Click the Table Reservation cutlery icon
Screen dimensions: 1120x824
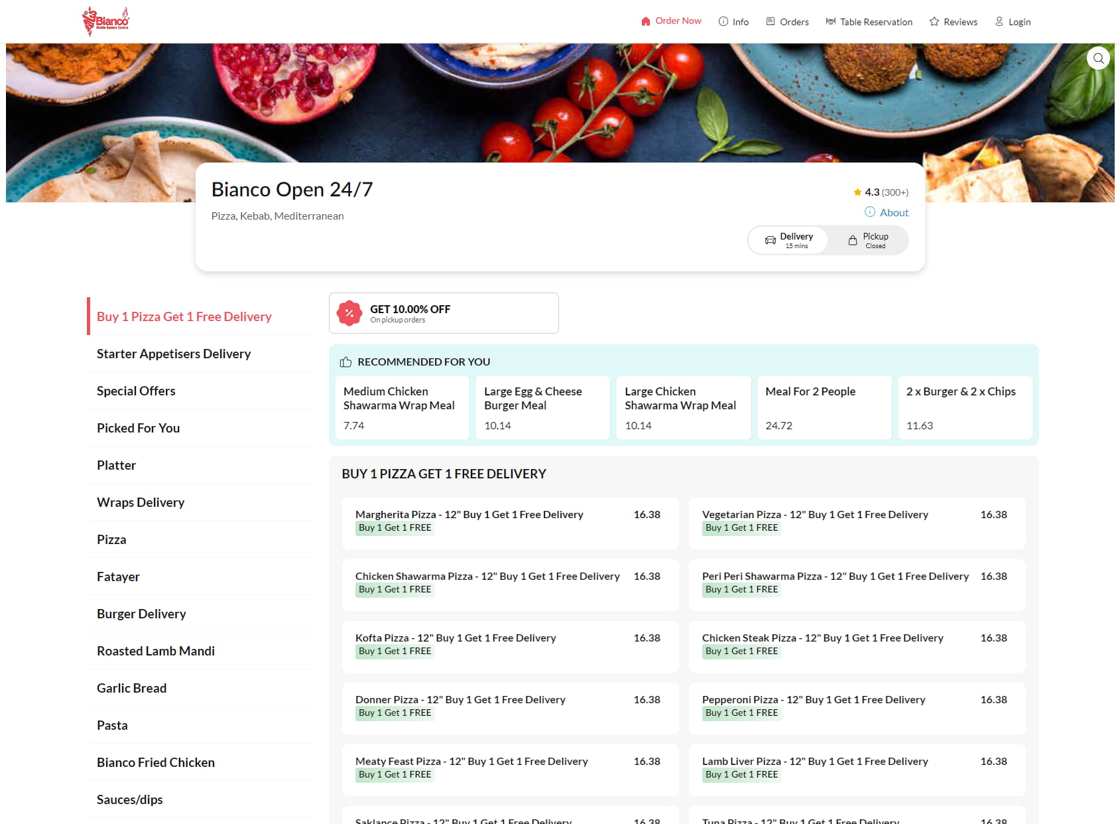(830, 21)
